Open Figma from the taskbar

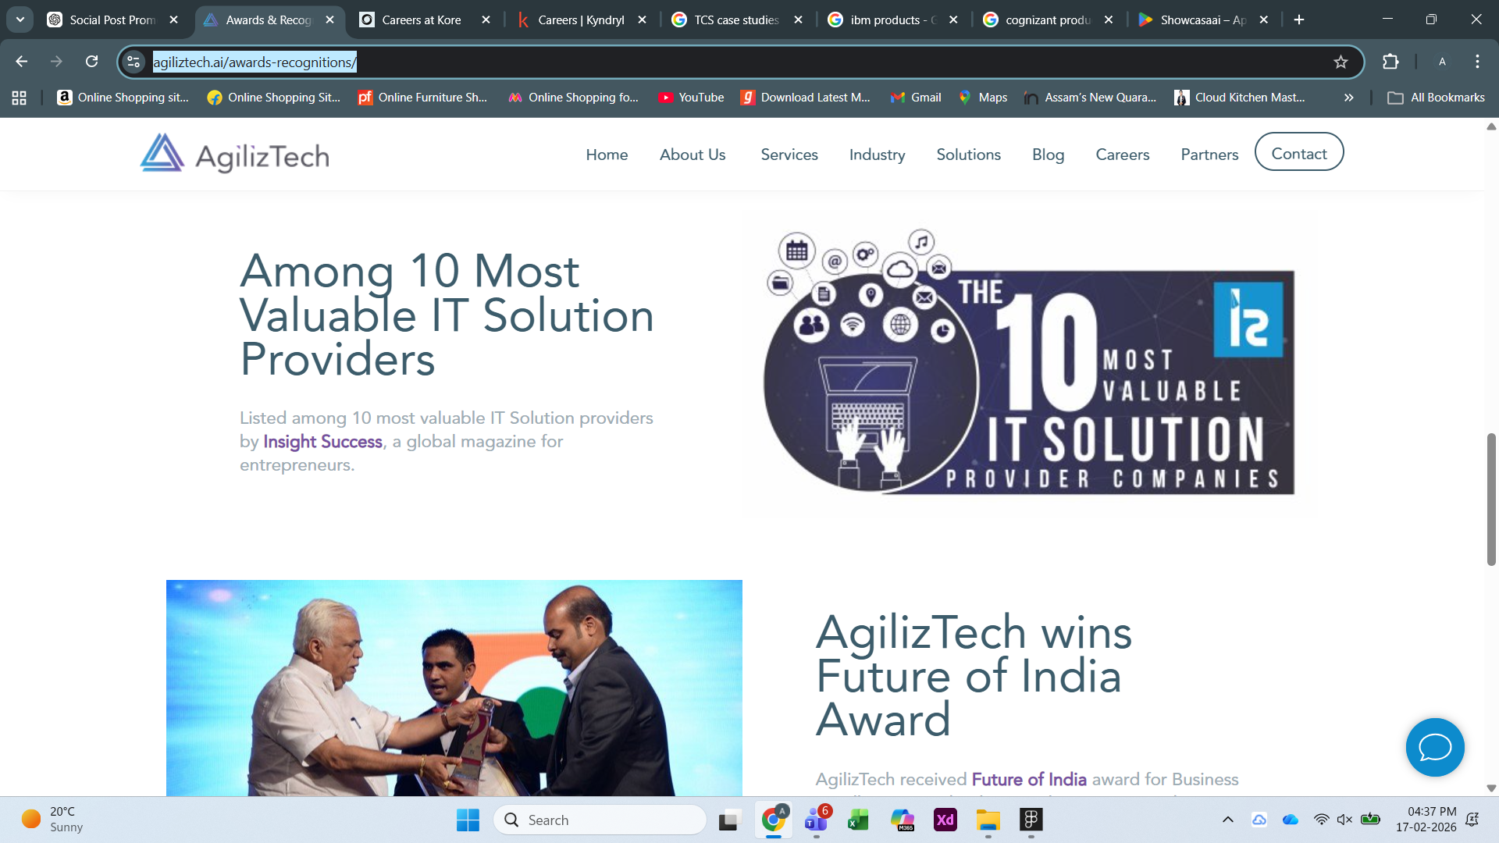[1031, 820]
